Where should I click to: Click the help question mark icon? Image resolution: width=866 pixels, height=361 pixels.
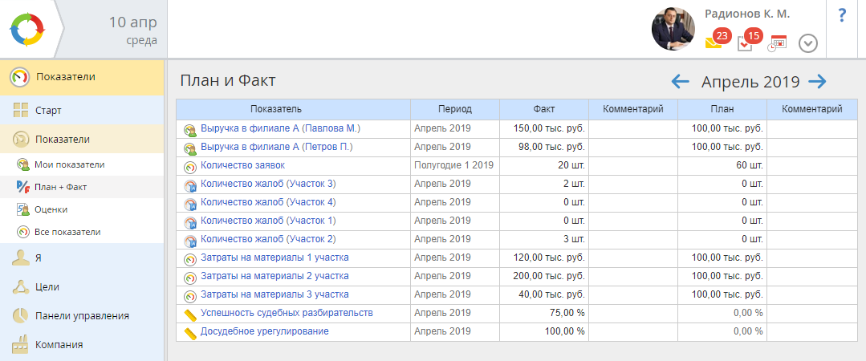[842, 15]
